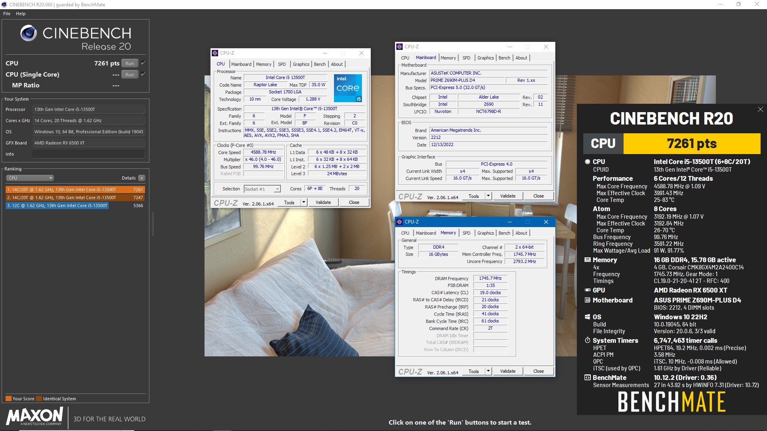The image size is (767, 431).
Task: Click the left panel splitter handle
Action: [x=153, y=224]
